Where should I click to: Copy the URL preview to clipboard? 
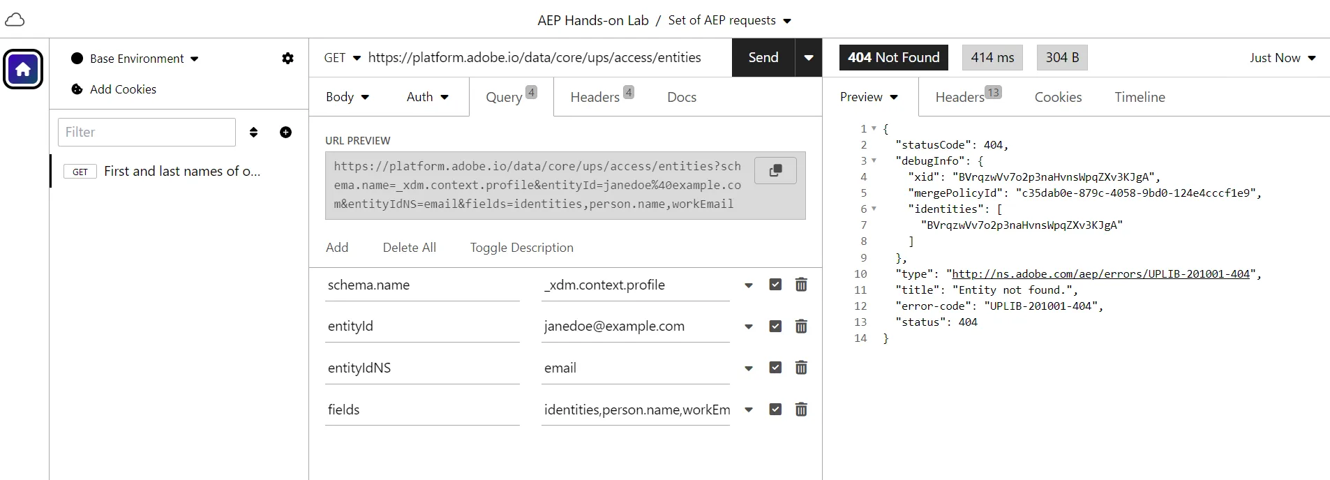(x=775, y=170)
